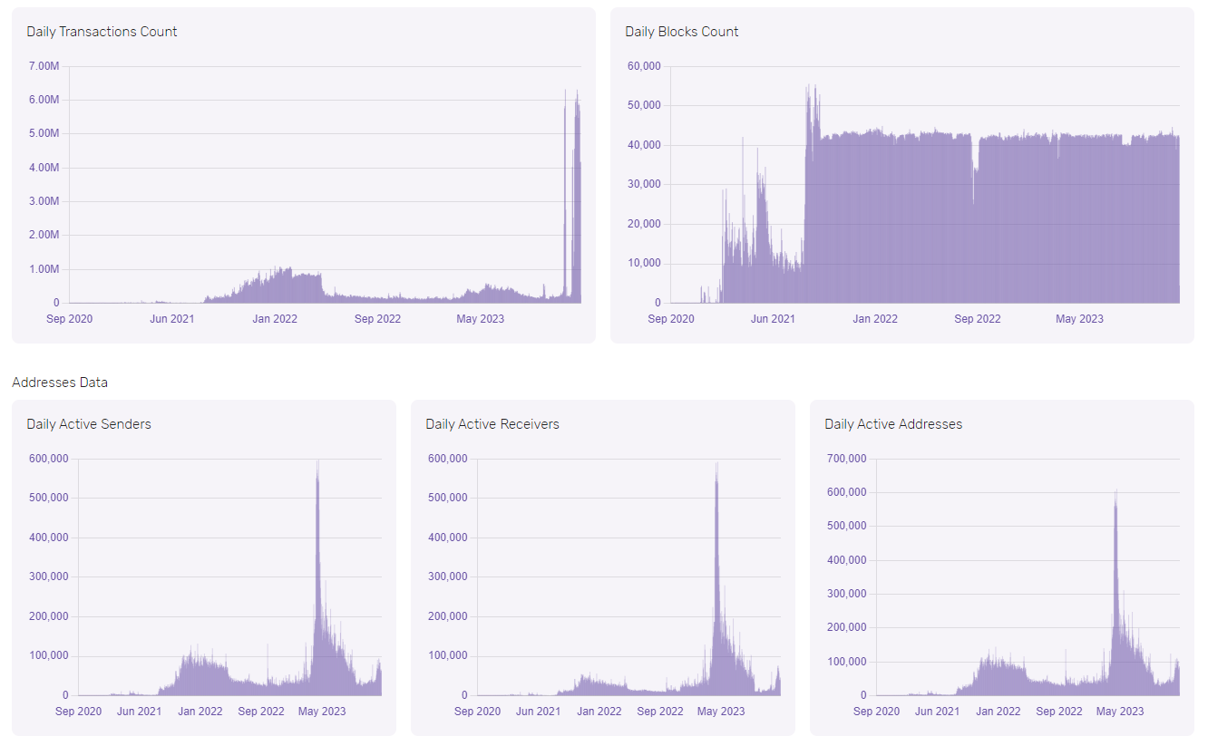Click the tall peak in Daily Active Addresses chart
1208x746 pixels.
(x=1115, y=593)
